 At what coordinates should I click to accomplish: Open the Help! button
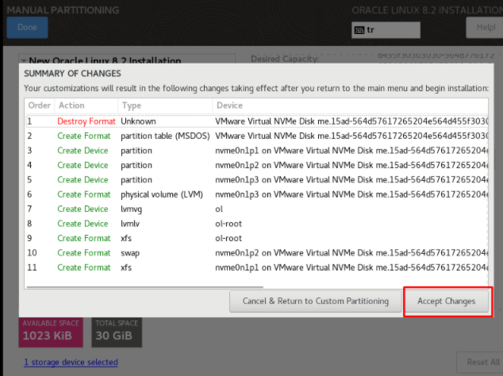point(486,28)
